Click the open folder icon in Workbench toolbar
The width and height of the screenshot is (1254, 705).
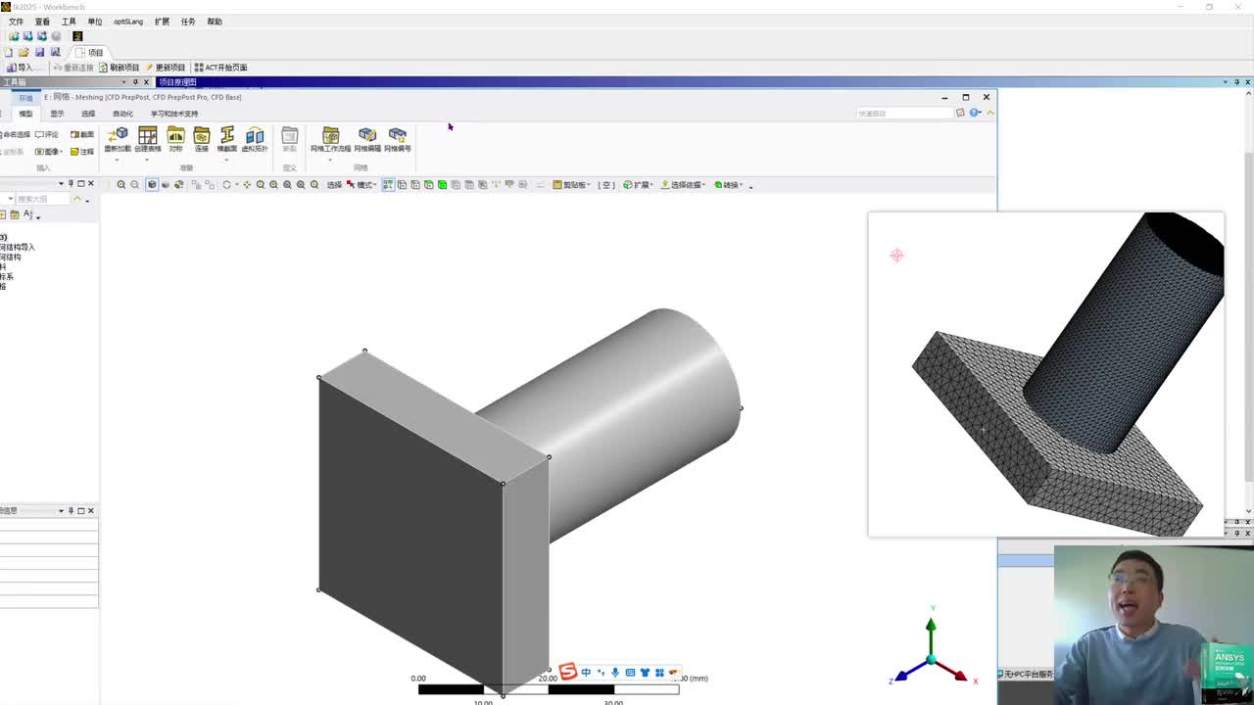pyautogui.click(x=24, y=52)
